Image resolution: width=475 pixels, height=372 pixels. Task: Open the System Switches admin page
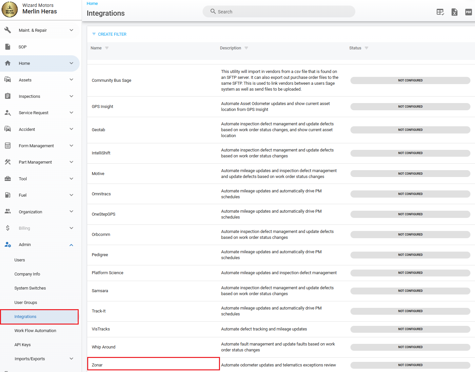point(30,288)
